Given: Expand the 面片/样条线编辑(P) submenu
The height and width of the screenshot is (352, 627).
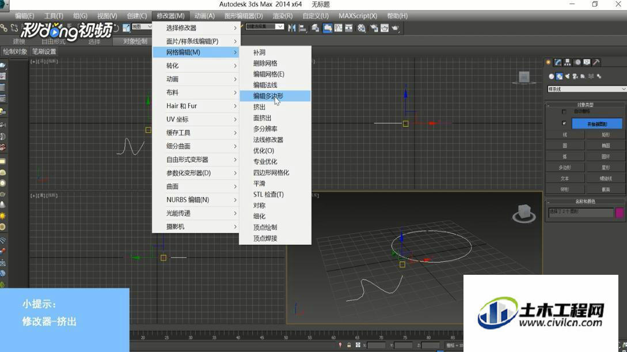Looking at the screenshot, I should click(196, 41).
